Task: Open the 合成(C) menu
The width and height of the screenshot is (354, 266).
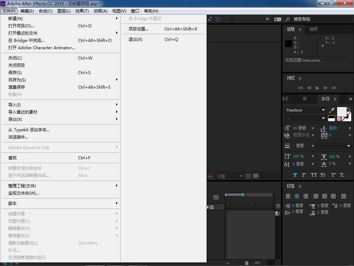Action: pos(46,11)
